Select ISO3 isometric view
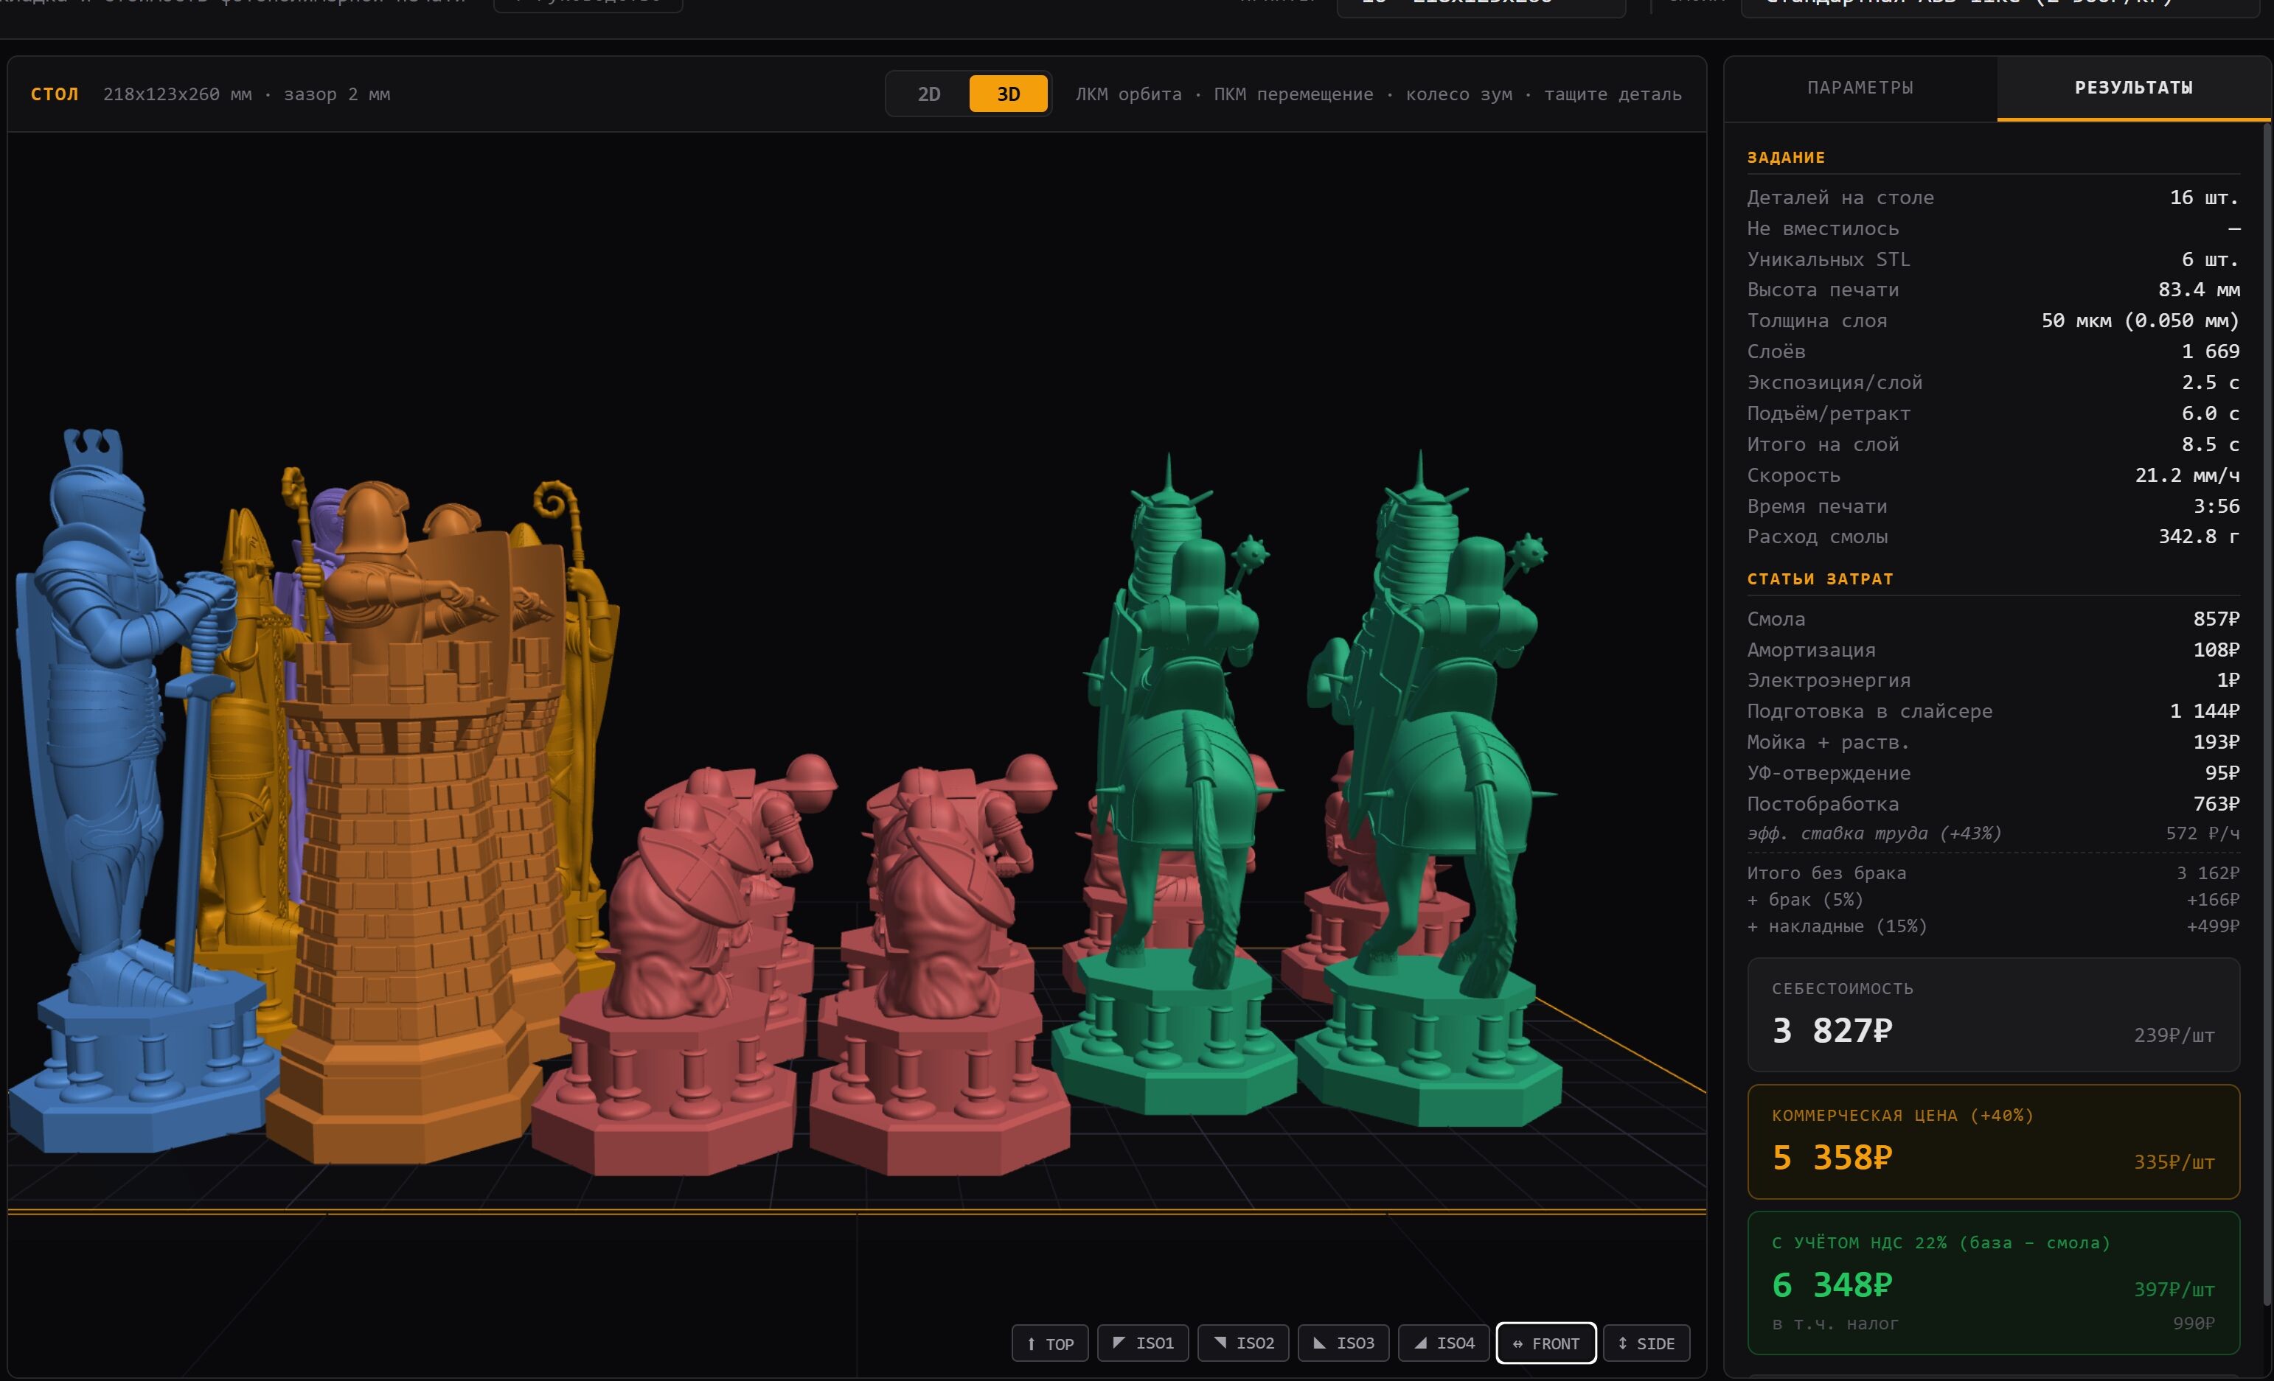 point(1343,1343)
